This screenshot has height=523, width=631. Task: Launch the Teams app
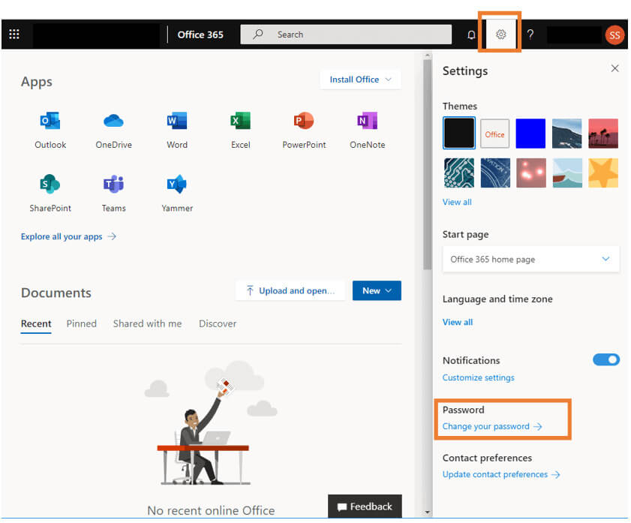click(114, 194)
